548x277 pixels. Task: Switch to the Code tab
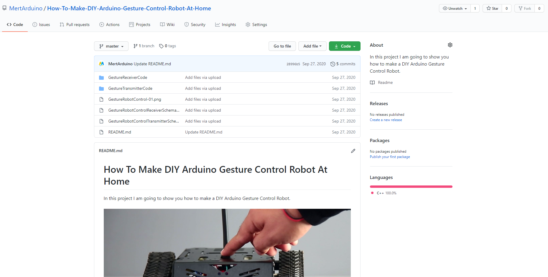coord(15,25)
